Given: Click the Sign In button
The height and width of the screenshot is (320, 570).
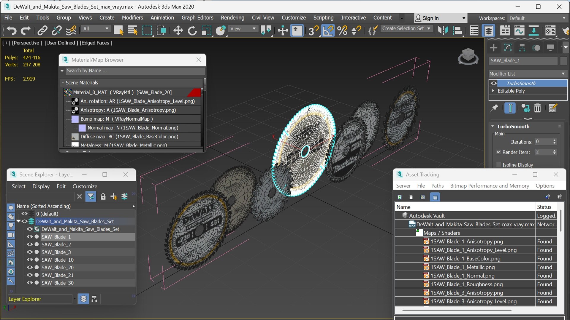Looking at the screenshot, I should [441, 18].
